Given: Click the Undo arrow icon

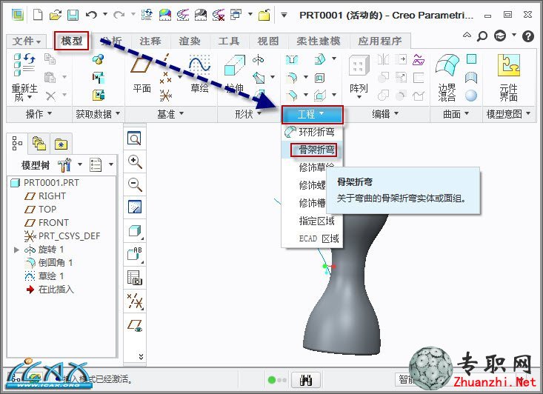Looking at the screenshot, I should (x=91, y=15).
